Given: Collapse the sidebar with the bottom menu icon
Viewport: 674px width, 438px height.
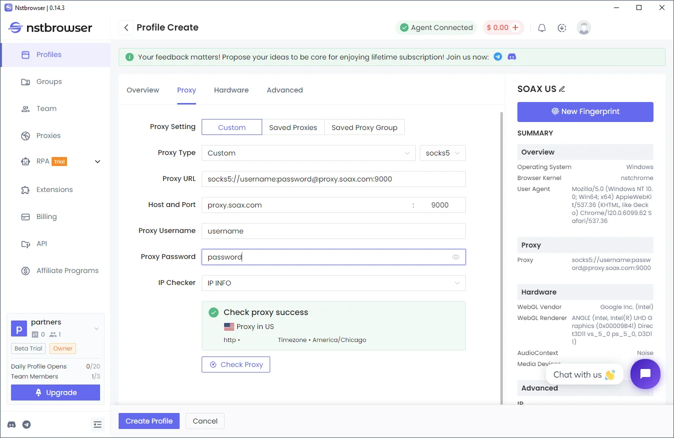Looking at the screenshot, I should tap(98, 424).
